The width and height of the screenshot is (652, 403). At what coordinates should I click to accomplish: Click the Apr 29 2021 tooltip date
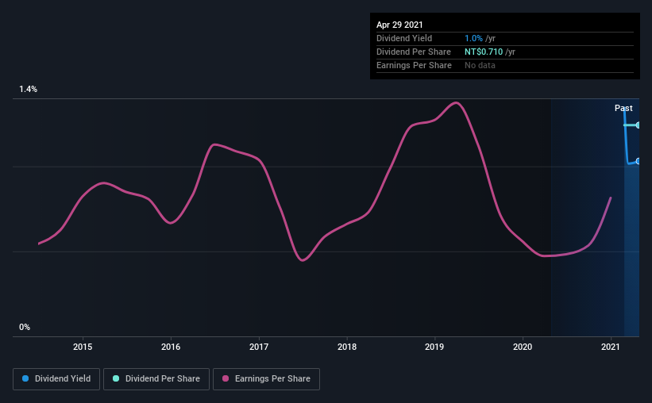coord(399,25)
